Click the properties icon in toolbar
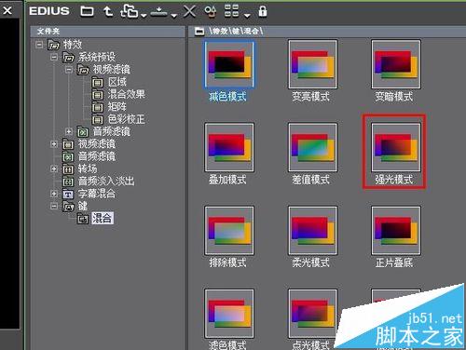 coord(211,11)
